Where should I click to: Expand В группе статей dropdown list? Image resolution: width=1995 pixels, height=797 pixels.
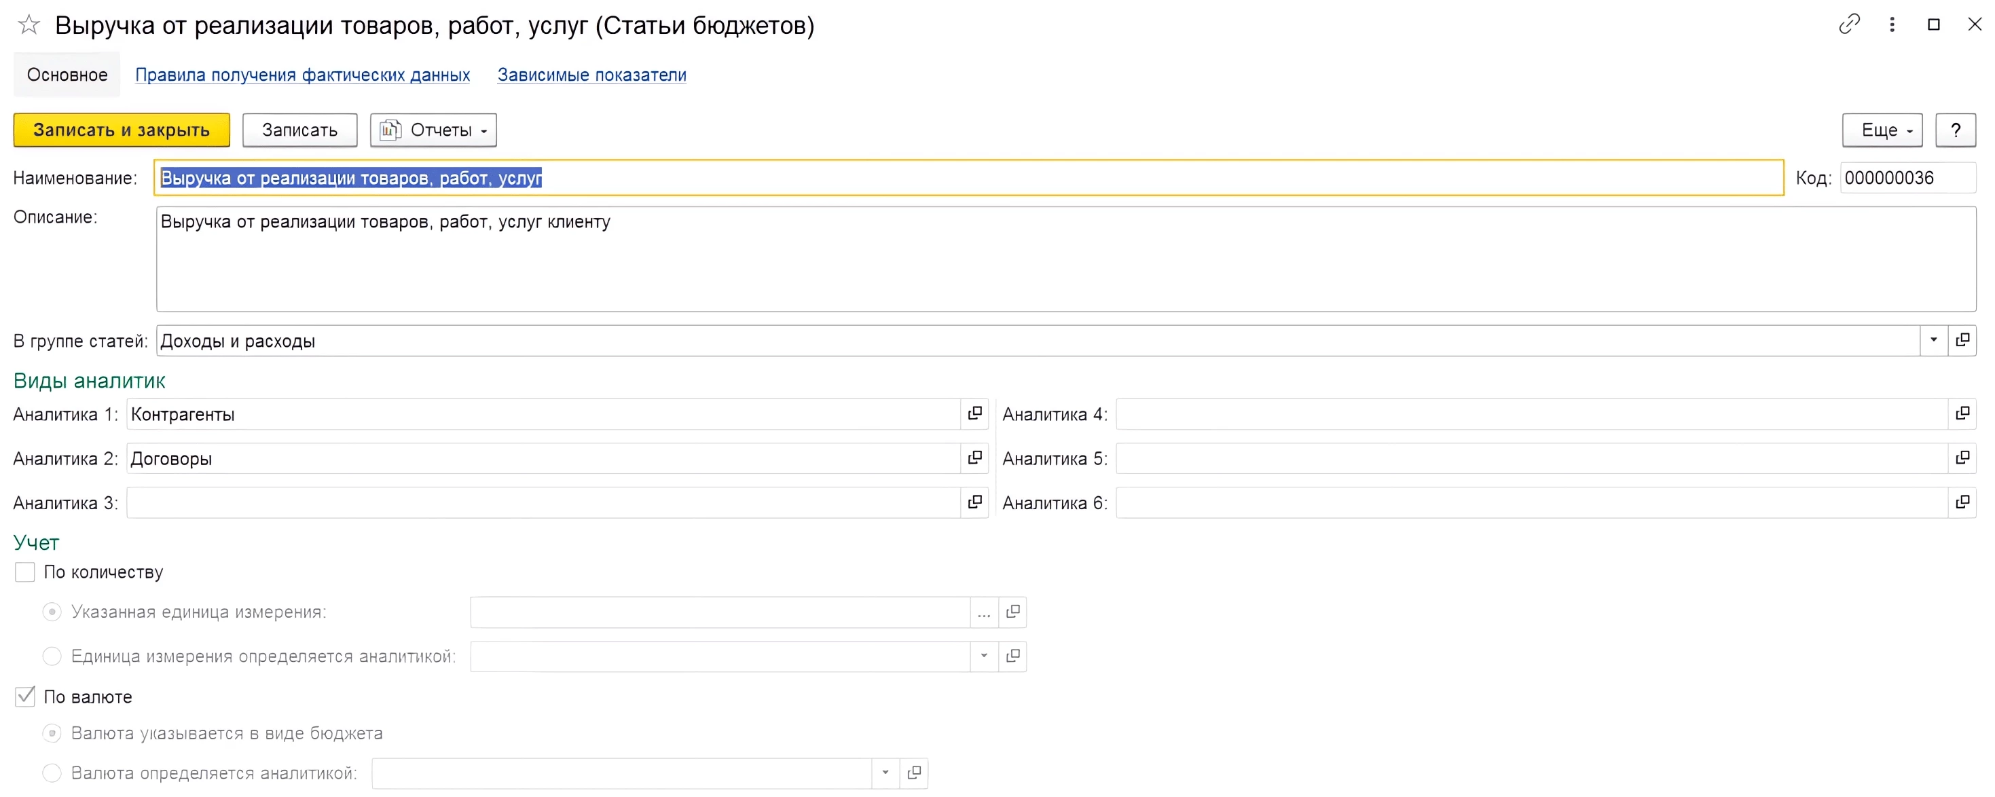tap(1933, 340)
